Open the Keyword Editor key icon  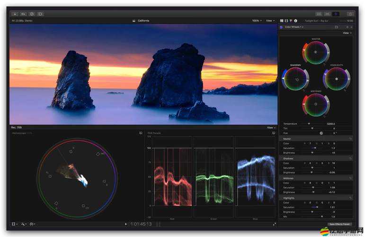pyautogui.click(x=23, y=14)
